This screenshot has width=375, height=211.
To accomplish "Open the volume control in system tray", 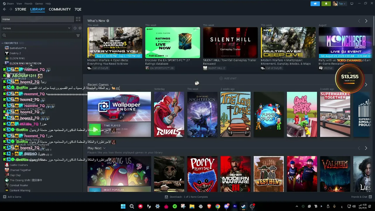I will pos(354,206).
